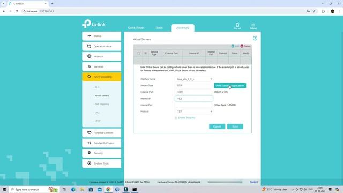This screenshot has width=343, height=193.
Task: Click the Save button
Action: point(235,127)
